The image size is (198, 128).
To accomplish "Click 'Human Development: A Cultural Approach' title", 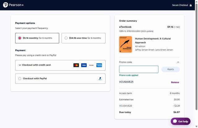I will [153, 41].
